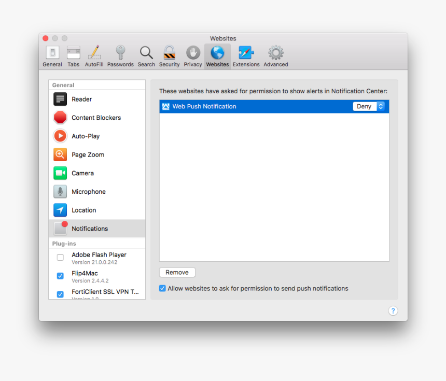Open the Privacy settings pane
The width and height of the screenshot is (446, 381).
pos(192,54)
